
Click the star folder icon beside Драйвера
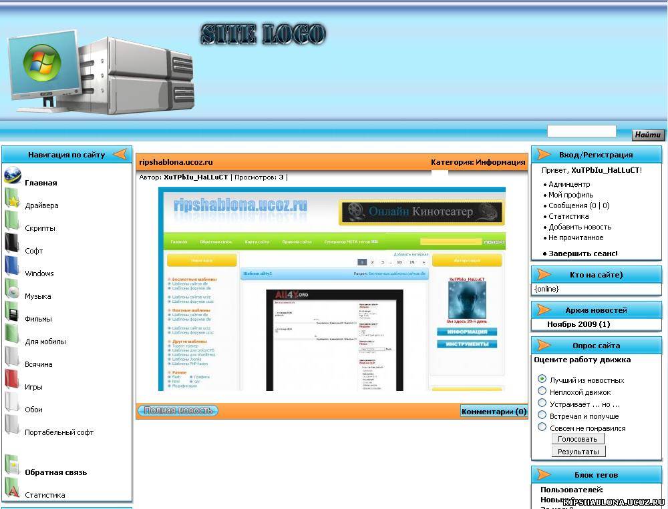(12, 199)
